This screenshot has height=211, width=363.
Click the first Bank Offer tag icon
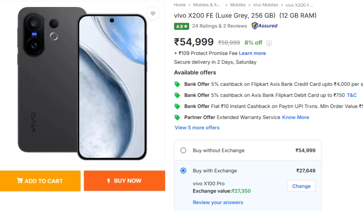click(177, 84)
